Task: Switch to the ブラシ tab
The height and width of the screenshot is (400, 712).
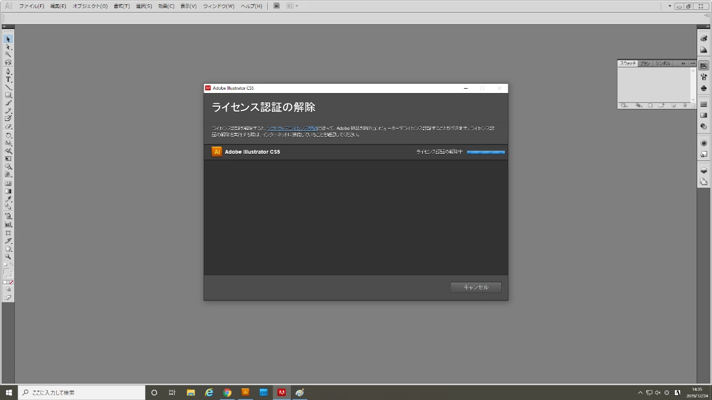Action: click(x=645, y=63)
